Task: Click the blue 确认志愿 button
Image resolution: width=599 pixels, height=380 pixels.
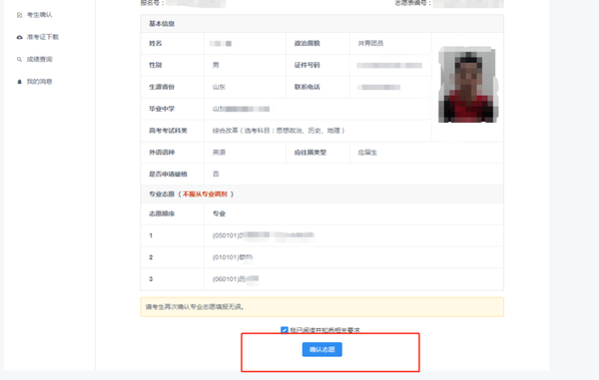Action: coord(322,349)
